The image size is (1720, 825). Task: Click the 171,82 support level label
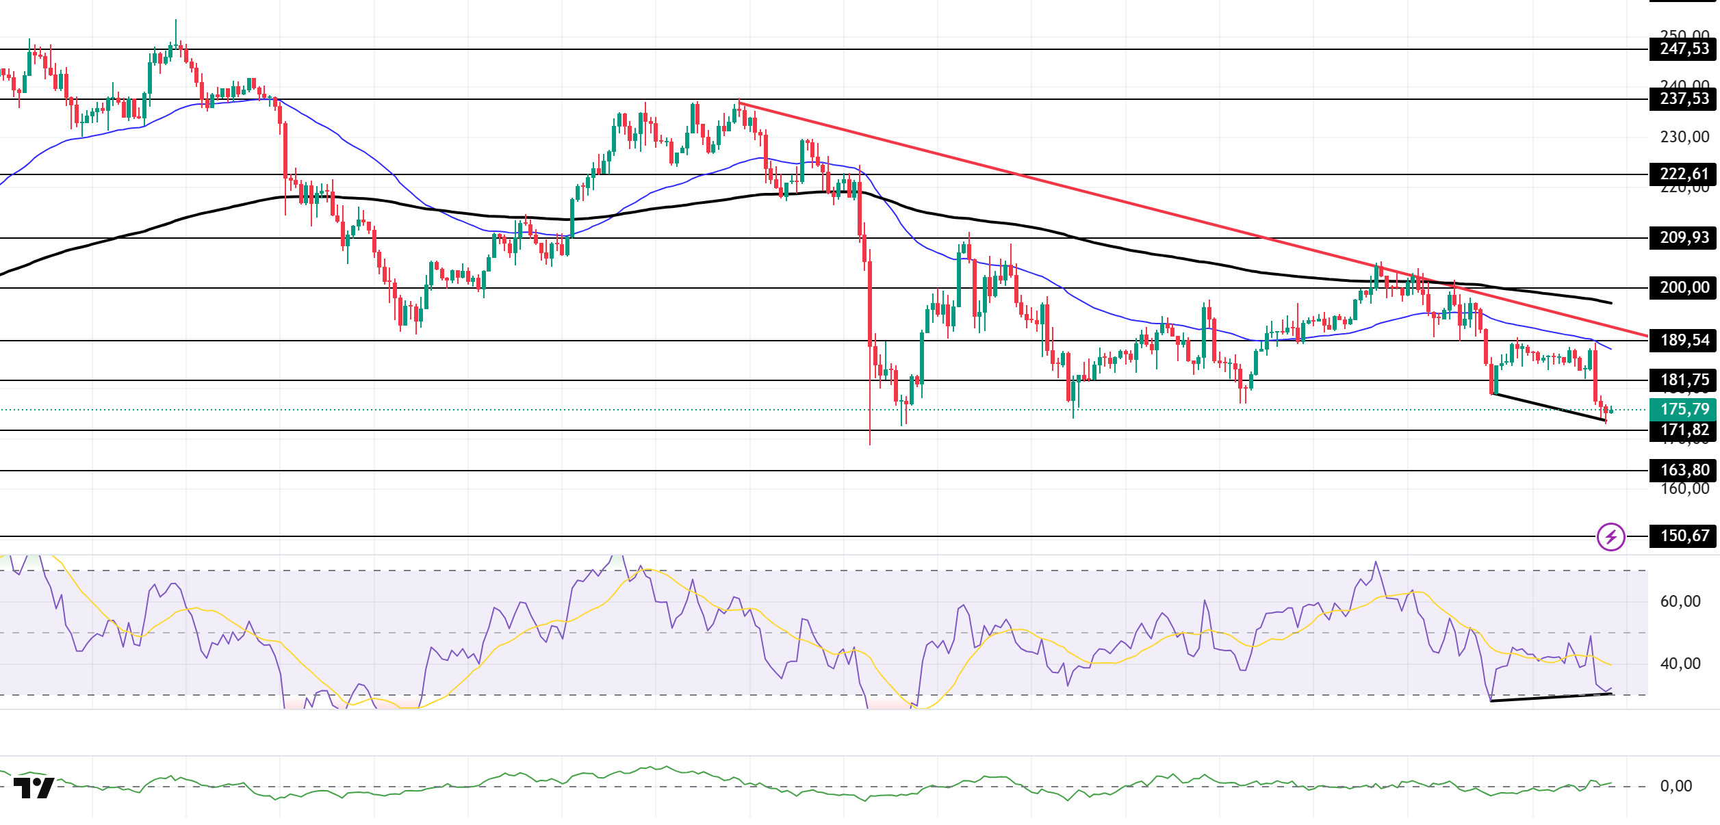1683,430
